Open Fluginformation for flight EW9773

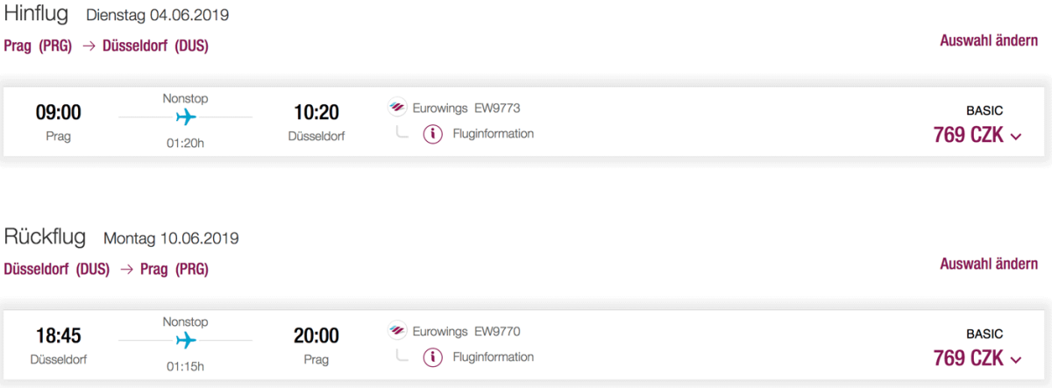[x=493, y=134]
